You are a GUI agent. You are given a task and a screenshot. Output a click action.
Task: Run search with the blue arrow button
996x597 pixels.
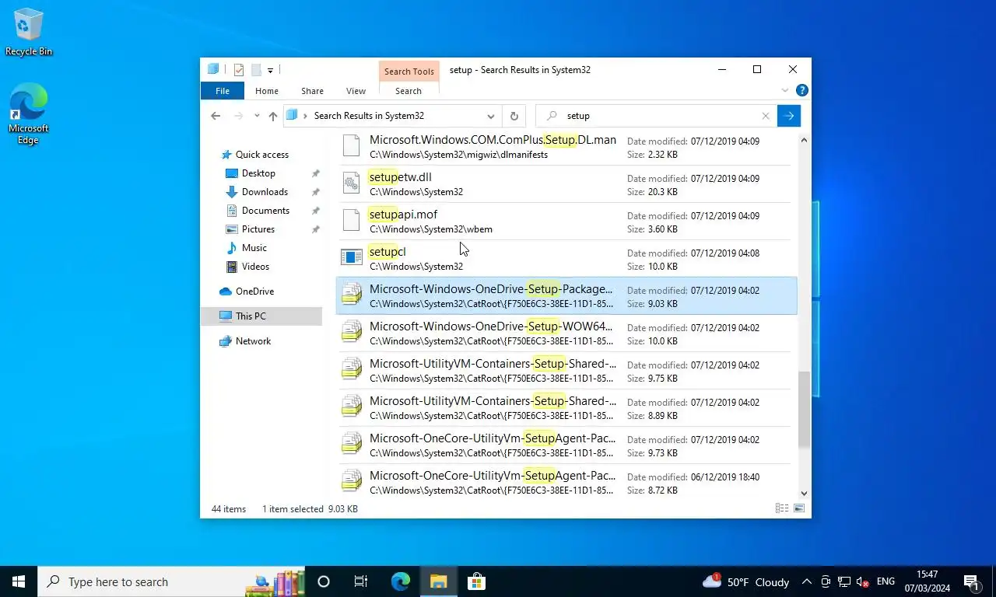point(789,116)
